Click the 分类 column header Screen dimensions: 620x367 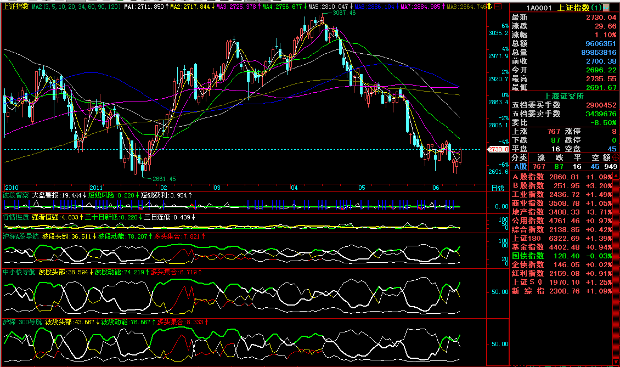(x=519, y=157)
